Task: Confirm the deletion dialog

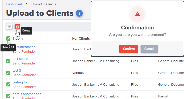Action: 129,49
